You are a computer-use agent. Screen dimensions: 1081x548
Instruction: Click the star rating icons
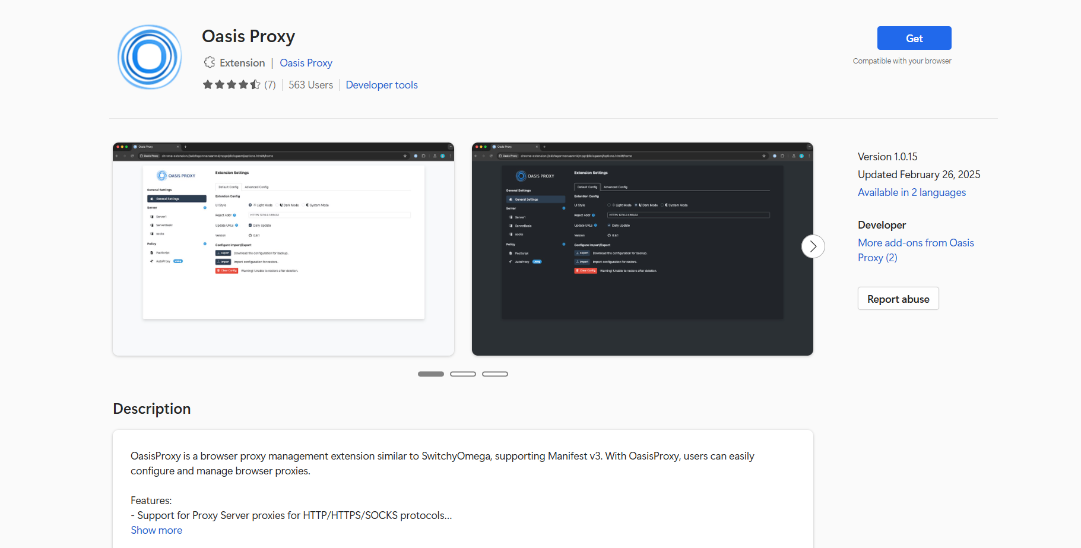[x=232, y=85]
